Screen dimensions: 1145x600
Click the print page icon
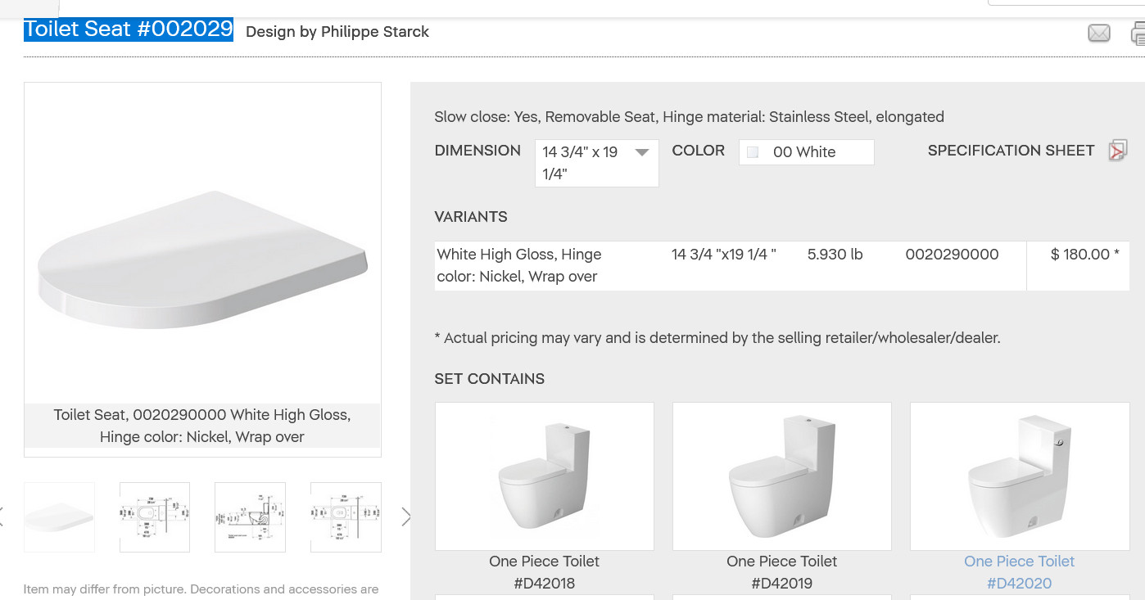1138,34
